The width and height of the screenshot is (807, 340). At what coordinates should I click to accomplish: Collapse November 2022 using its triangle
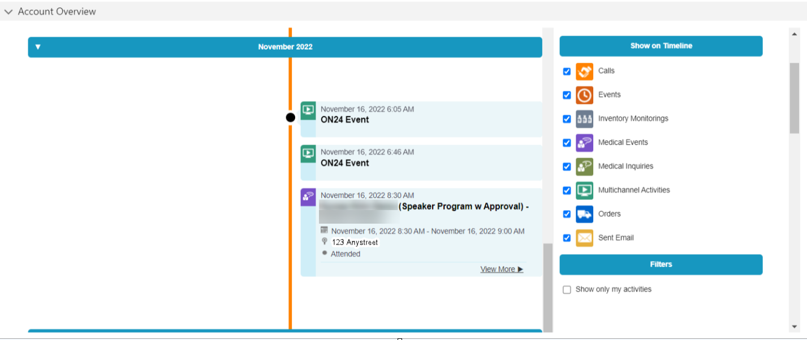coord(38,47)
